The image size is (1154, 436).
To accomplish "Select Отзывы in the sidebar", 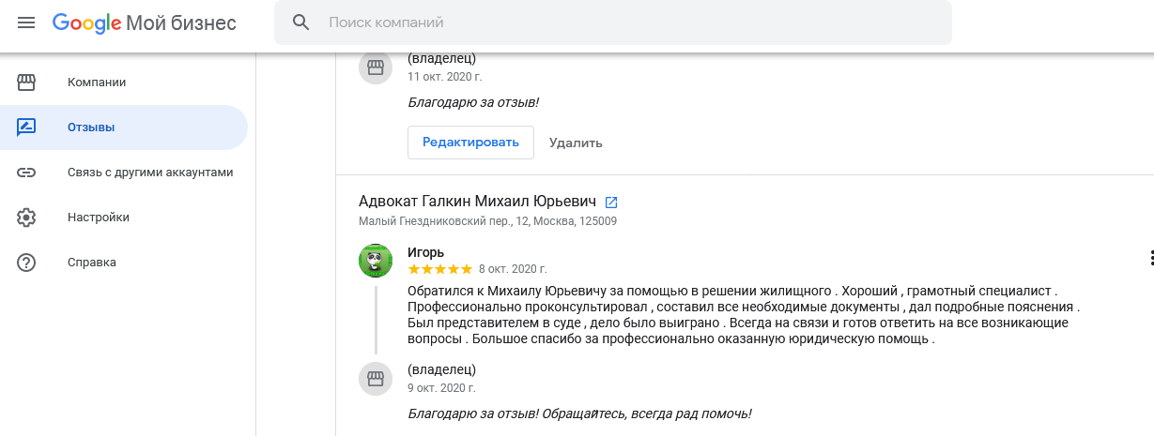I will click(91, 128).
